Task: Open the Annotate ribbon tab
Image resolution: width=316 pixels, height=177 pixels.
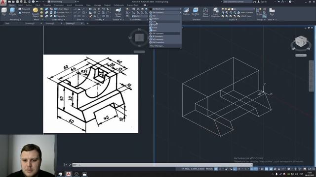Action: pyautogui.click(x=79, y=5)
